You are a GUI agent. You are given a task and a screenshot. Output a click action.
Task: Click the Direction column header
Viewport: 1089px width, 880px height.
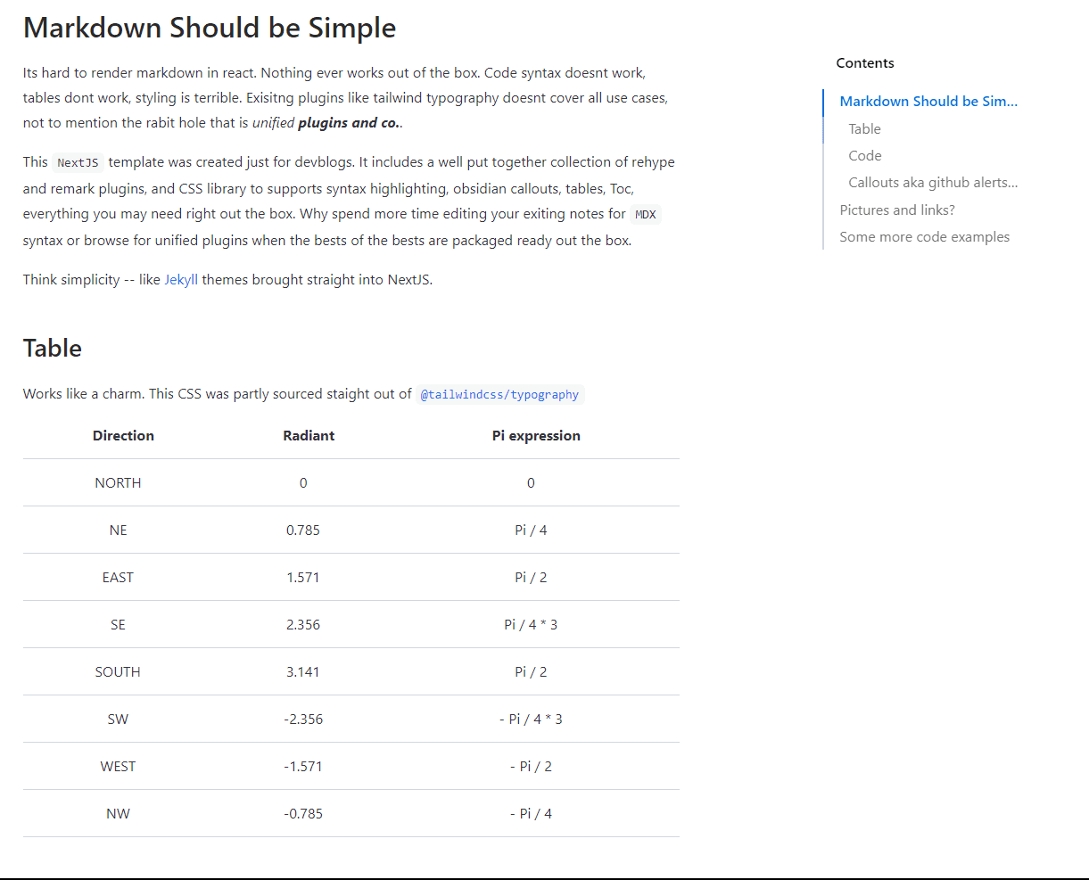123,435
